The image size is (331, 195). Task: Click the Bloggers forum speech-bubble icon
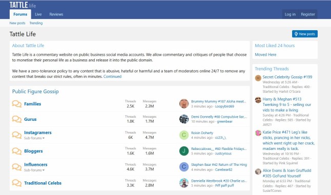[x=17, y=151]
